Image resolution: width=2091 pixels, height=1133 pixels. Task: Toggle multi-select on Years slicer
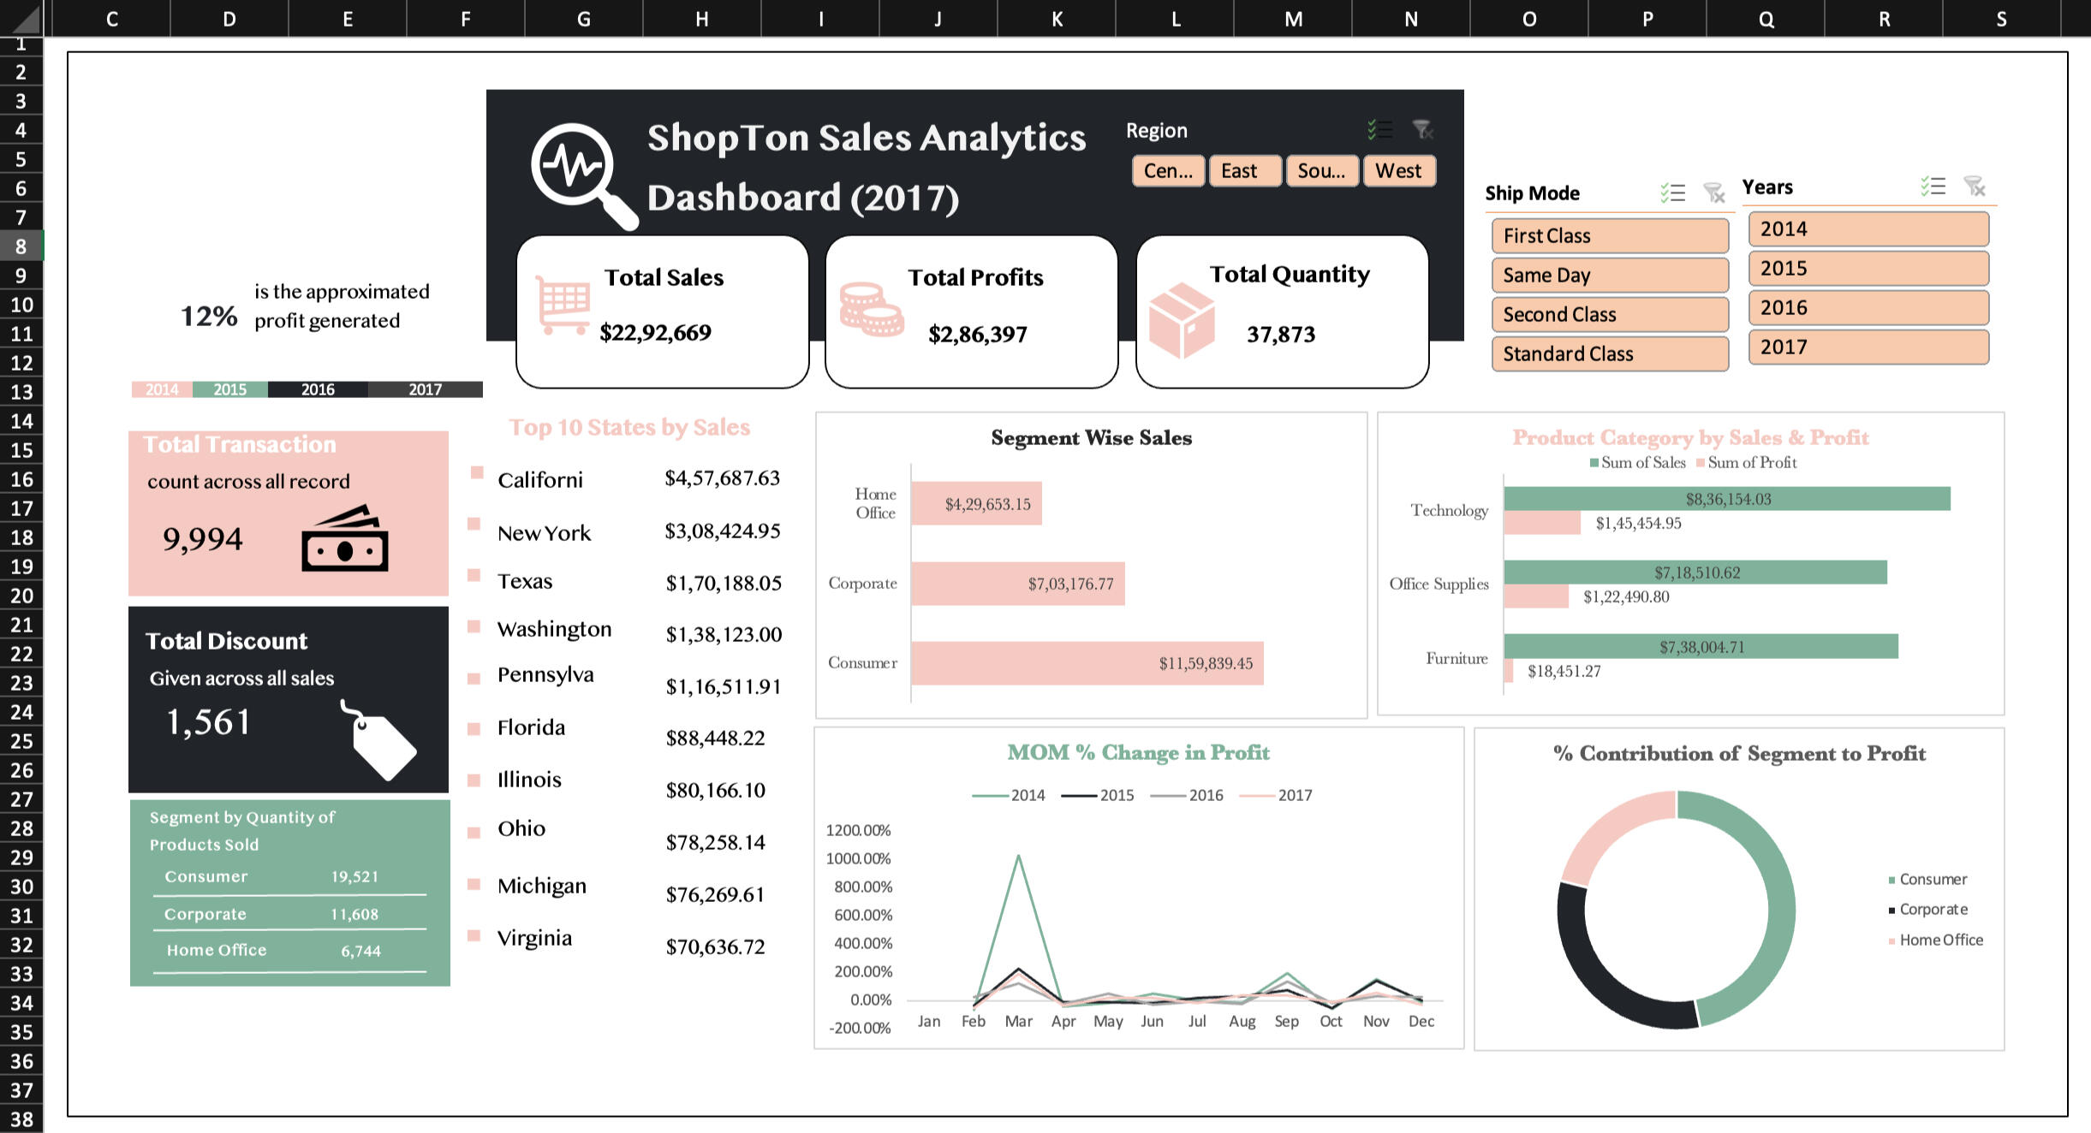(x=1933, y=187)
